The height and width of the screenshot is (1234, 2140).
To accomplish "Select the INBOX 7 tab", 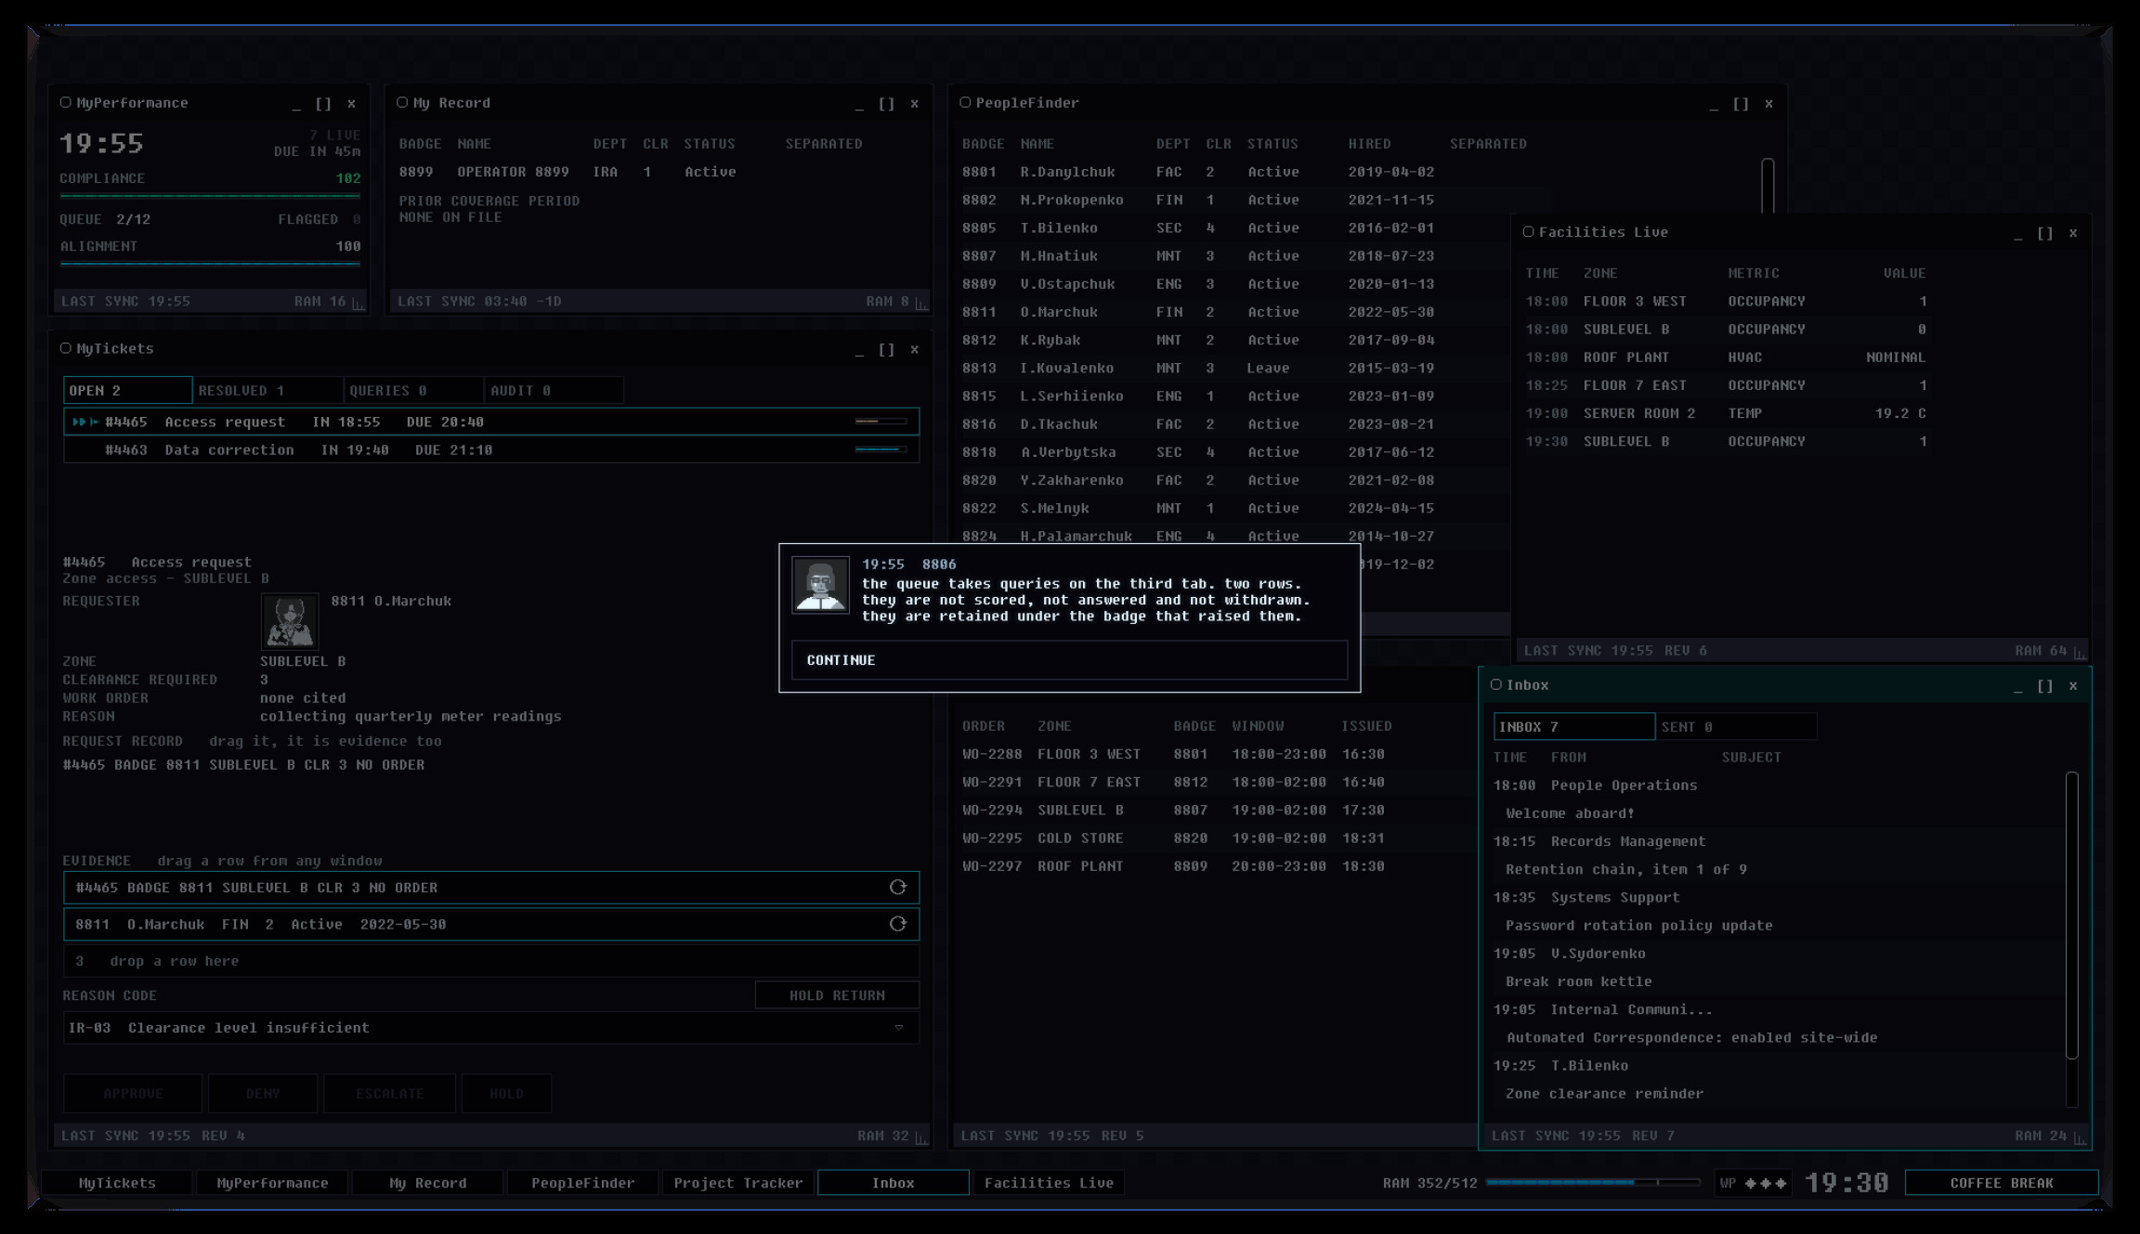I will tap(1573, 726).
